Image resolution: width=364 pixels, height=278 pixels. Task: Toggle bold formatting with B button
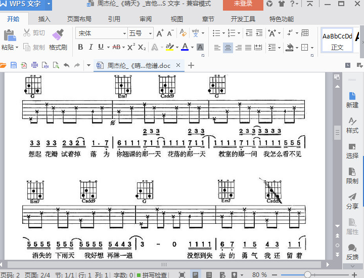80,47
